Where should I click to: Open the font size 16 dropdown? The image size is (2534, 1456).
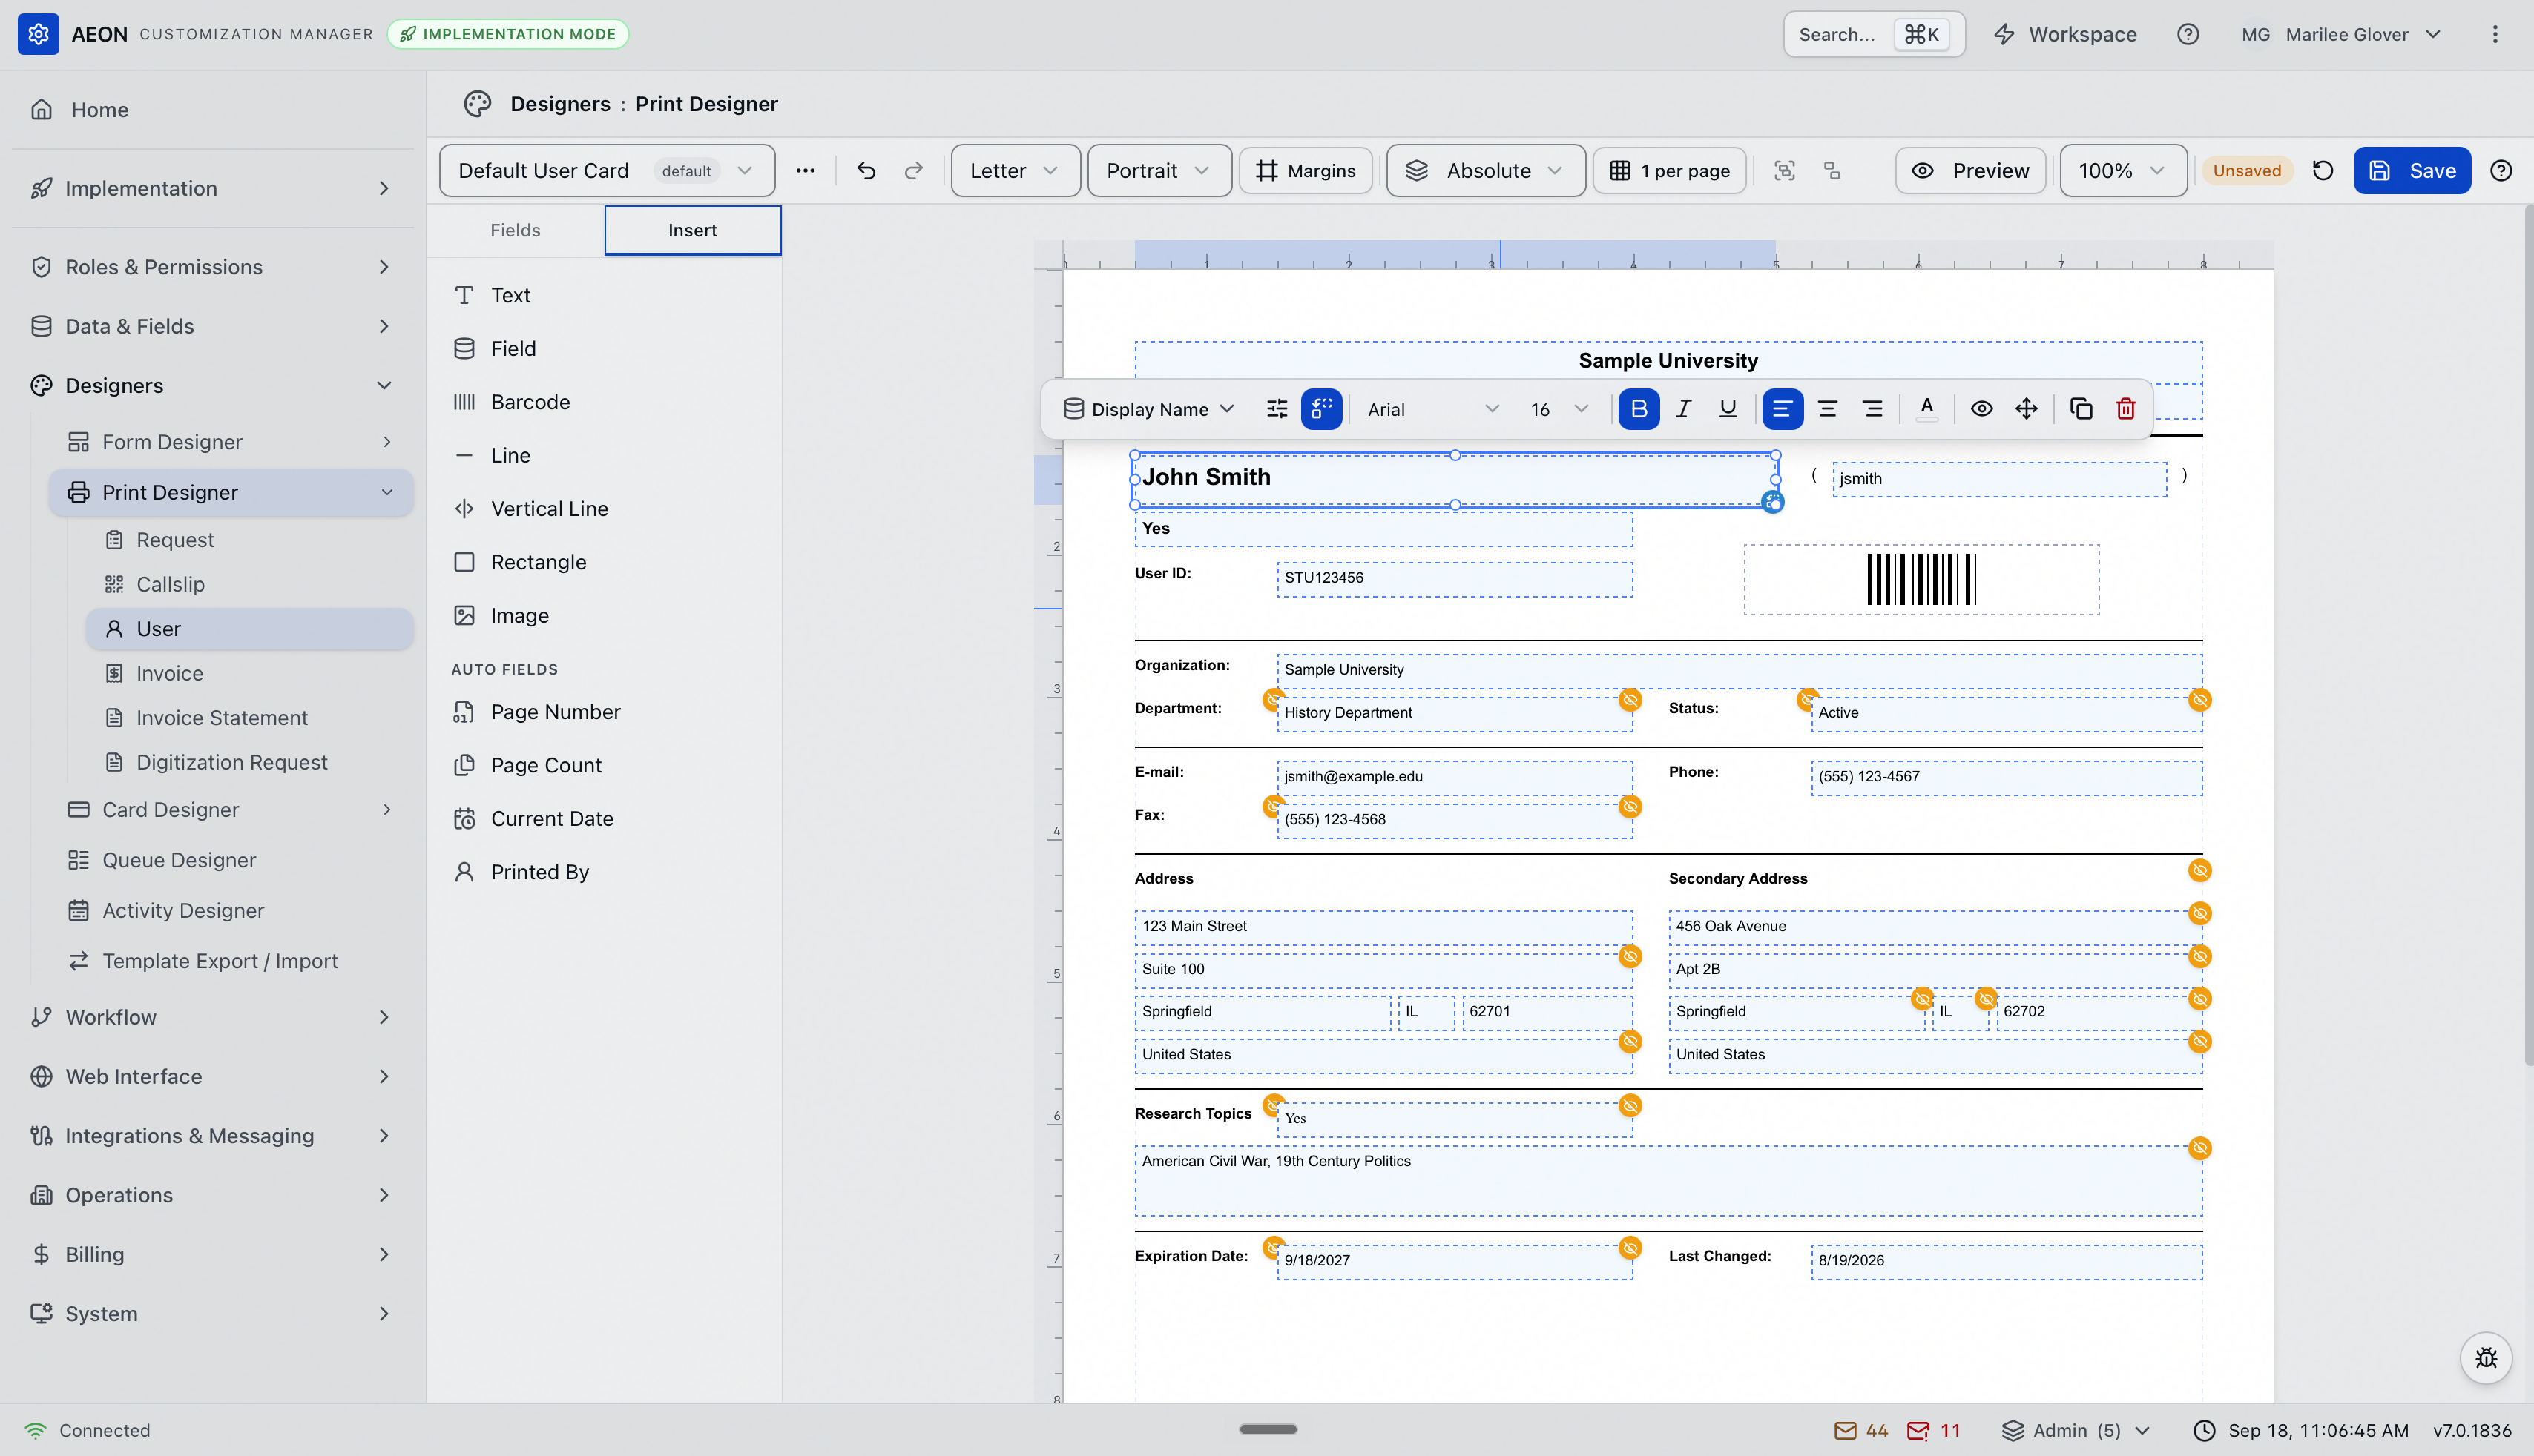(1559, 409)
